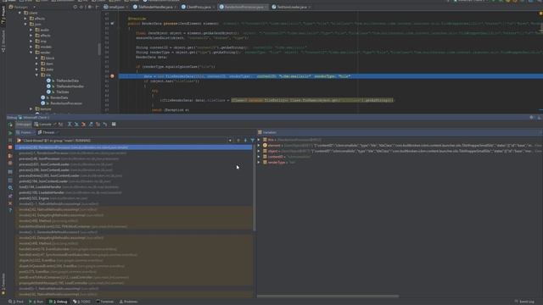Click Show Execution Point icon

click(60, 125)
